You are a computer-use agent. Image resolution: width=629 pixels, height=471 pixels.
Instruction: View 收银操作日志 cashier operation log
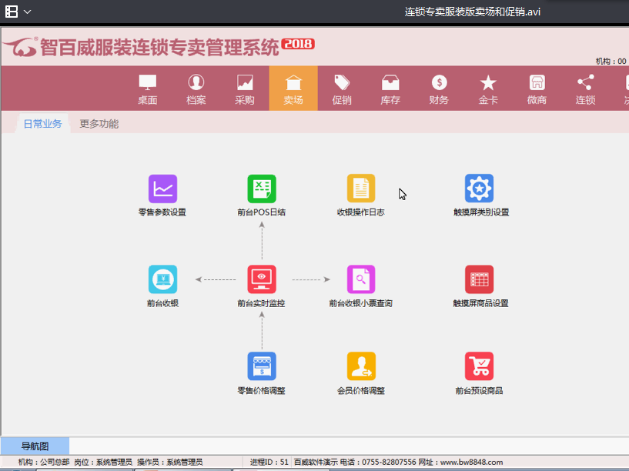361,188
